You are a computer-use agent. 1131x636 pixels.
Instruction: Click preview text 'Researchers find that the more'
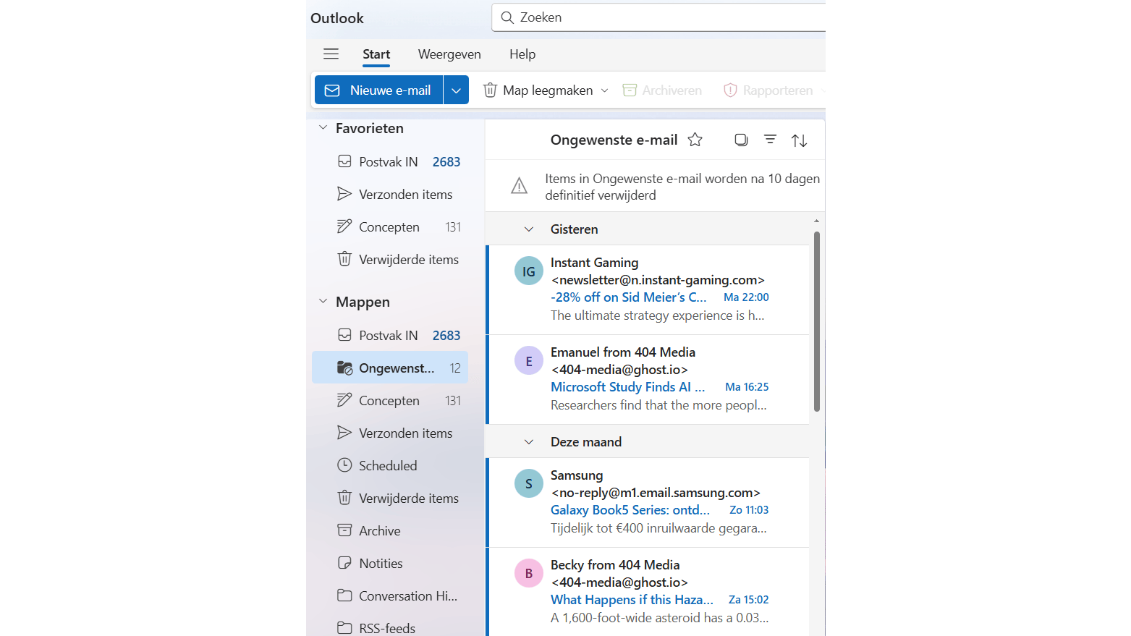(x=658, y=405)
